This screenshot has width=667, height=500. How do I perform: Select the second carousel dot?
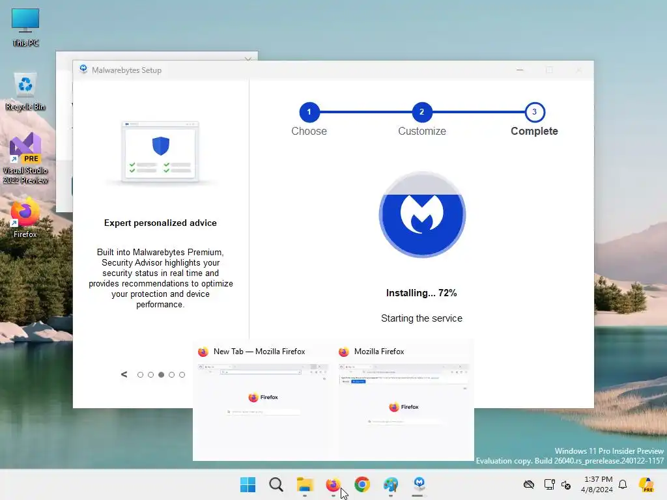150,374
